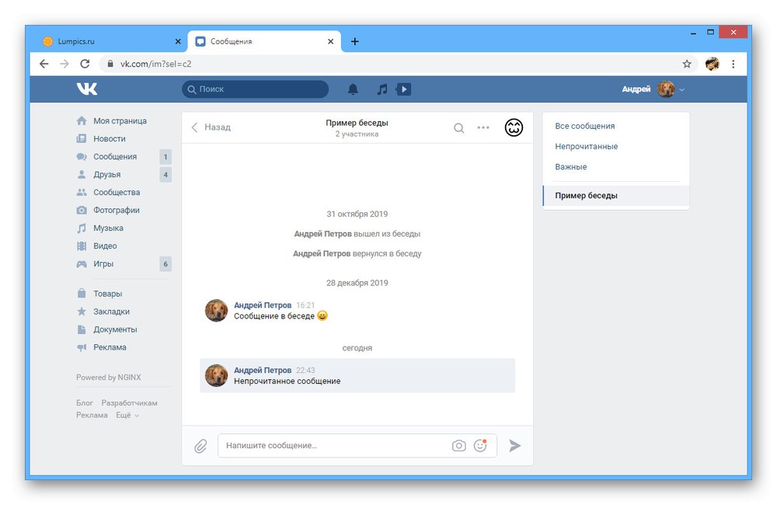This screenshot has width=777, height=505.
Task: Click the Разработчикам footer link
Action: 129,403
